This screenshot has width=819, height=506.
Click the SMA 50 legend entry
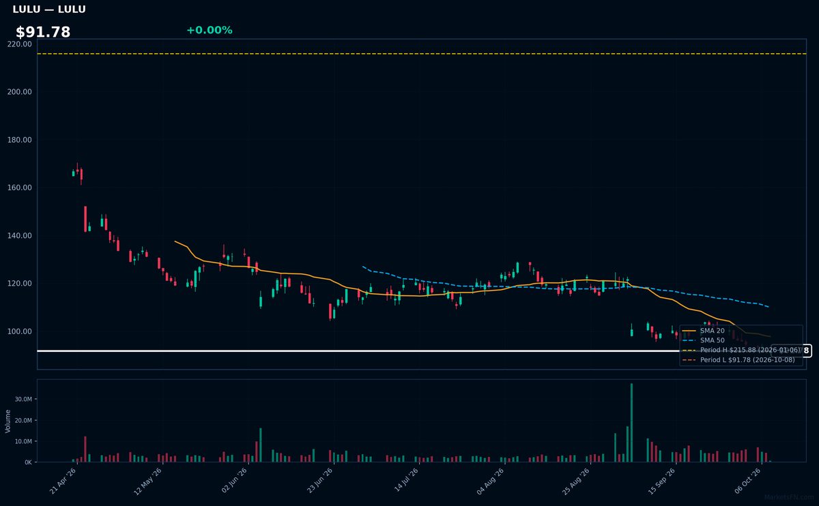tap(703, 340)
